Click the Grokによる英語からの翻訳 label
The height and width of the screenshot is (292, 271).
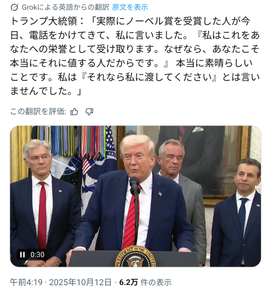coord(65,7)
